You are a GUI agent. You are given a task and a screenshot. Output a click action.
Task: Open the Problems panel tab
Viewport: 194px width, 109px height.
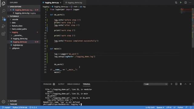(x=49, y=84)
